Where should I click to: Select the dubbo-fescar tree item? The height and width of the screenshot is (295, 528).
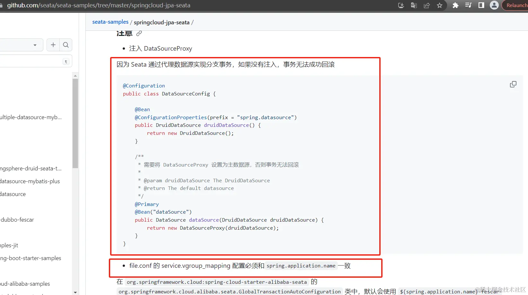click(x=17, y=220)
